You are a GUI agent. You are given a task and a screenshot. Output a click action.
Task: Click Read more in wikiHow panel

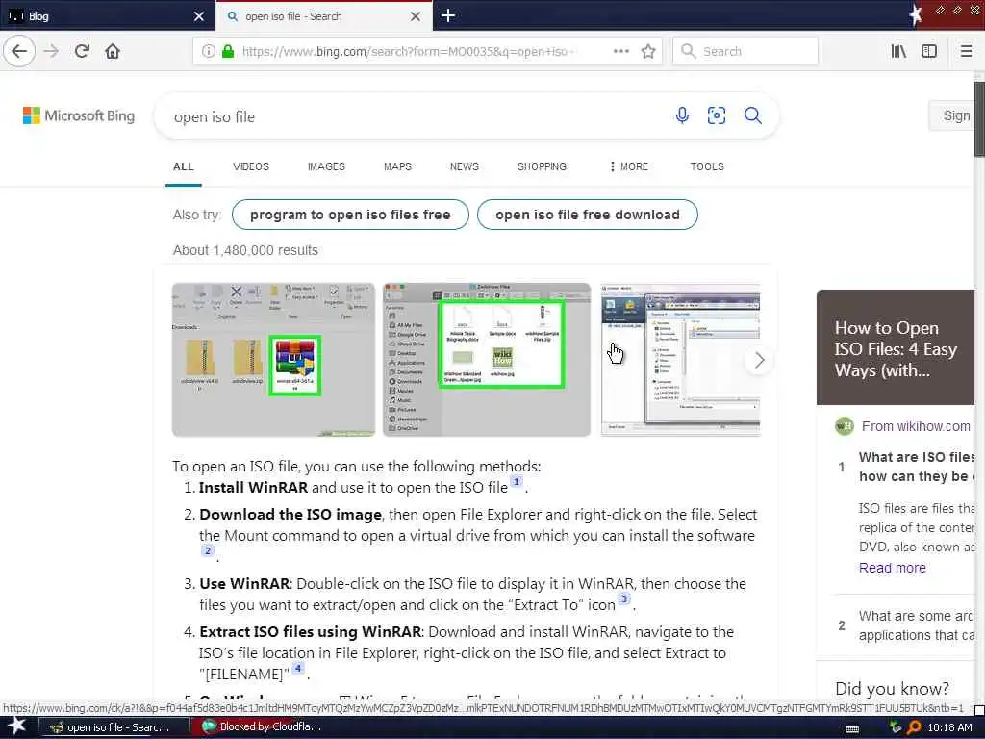pos(892,568)
